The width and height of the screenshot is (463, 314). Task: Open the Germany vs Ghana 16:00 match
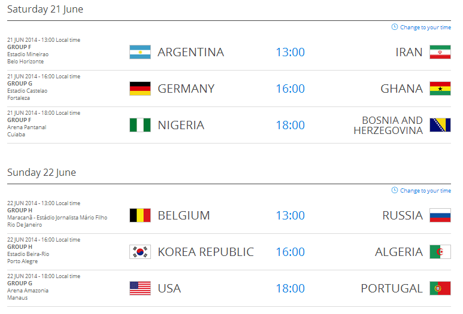coord(290,89)
